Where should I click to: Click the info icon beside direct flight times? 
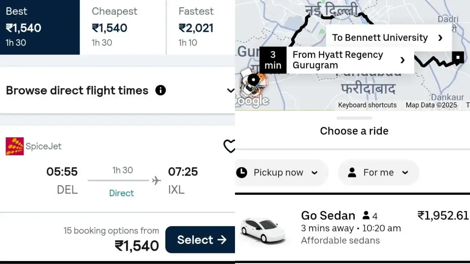pos(160,90)
